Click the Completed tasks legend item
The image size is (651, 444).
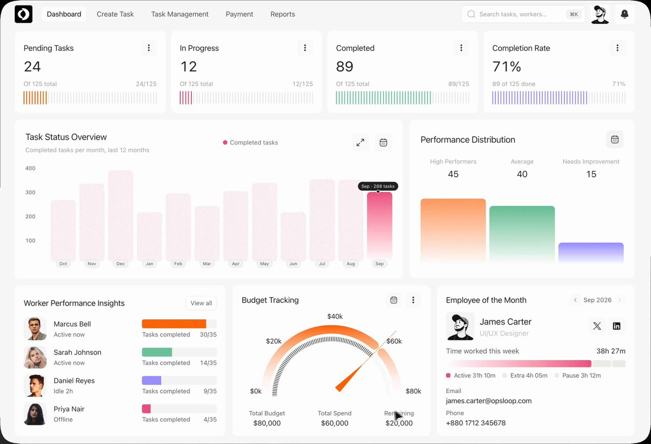250,143
